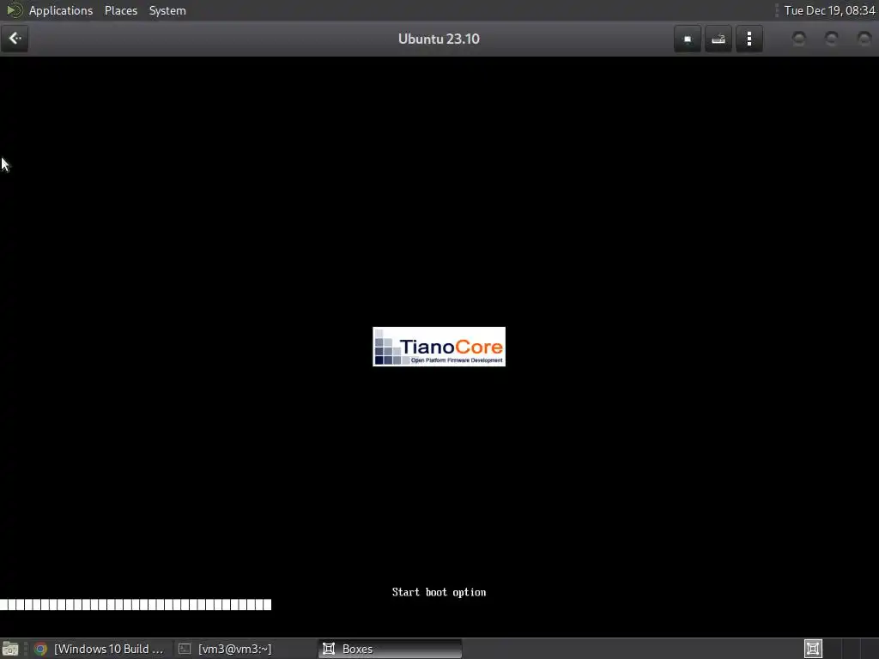Screen dimensions: 879x659
Task: Click the 'Ubuntu 23.10' window title
Action: point(439,39)
